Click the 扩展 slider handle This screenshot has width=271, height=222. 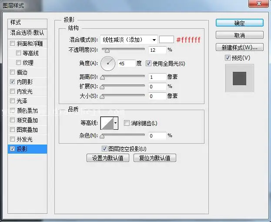tap(102, 87)
